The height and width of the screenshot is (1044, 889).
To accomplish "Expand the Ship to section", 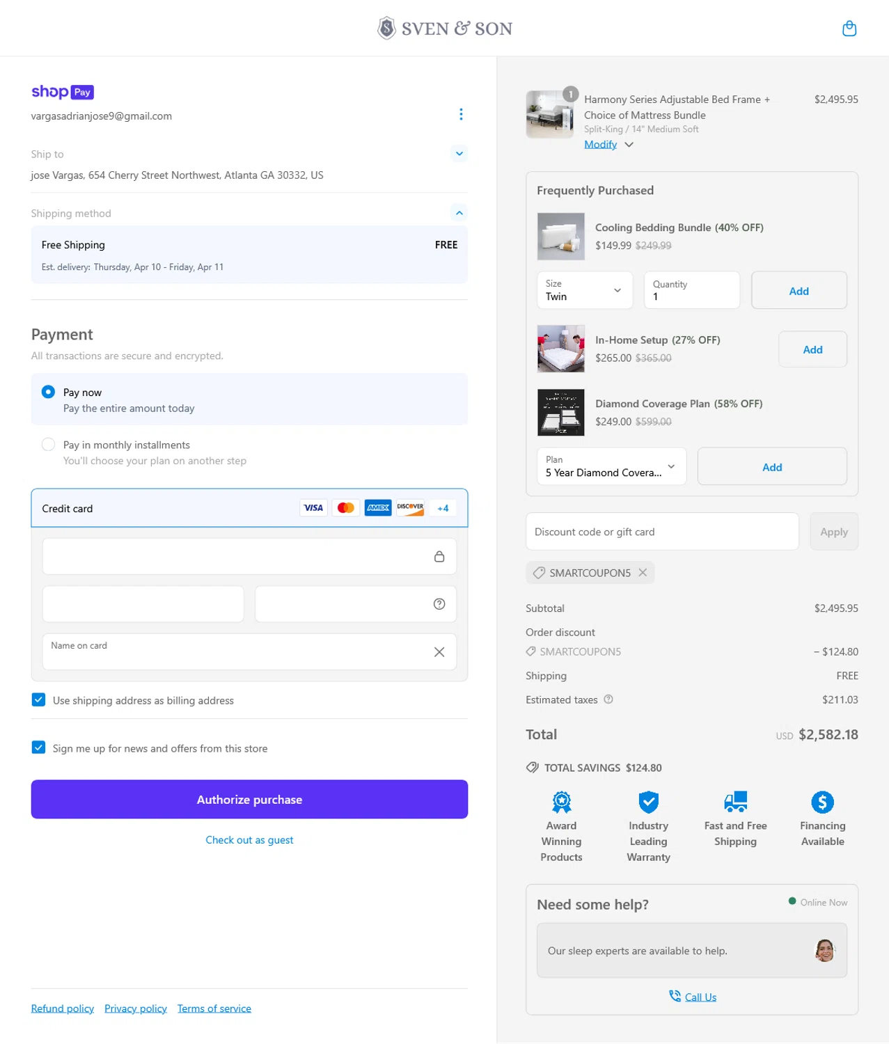I will pyautogui.click(x=459, y=154).
